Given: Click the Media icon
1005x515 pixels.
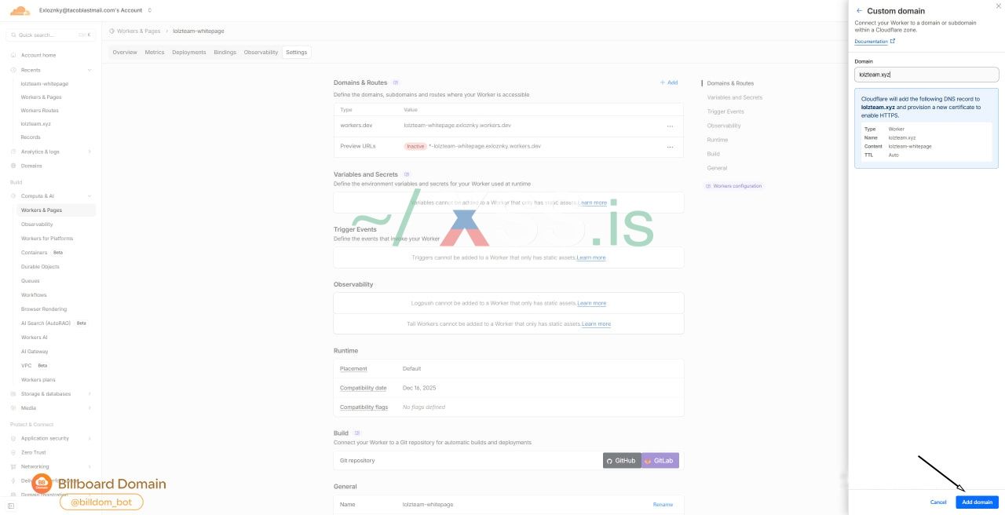Looking at the screenshot, I should pos(13,408).
